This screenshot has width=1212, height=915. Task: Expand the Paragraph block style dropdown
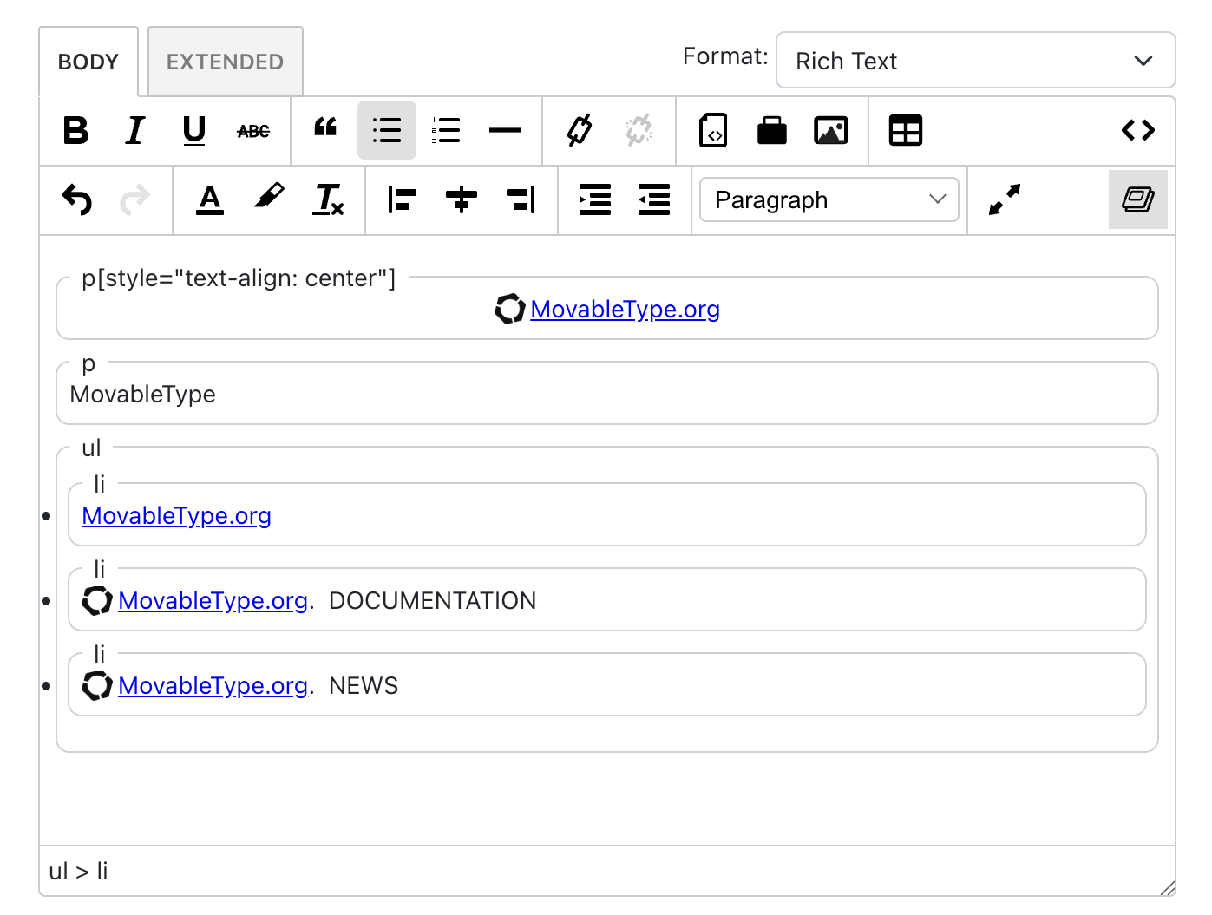point(829,200)
